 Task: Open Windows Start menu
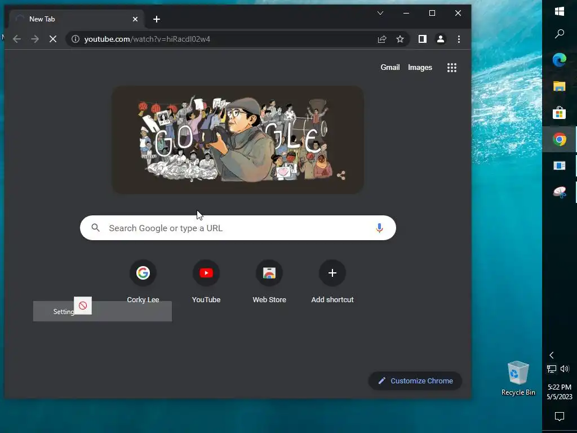pyautogui.click(x=560, y=12)
